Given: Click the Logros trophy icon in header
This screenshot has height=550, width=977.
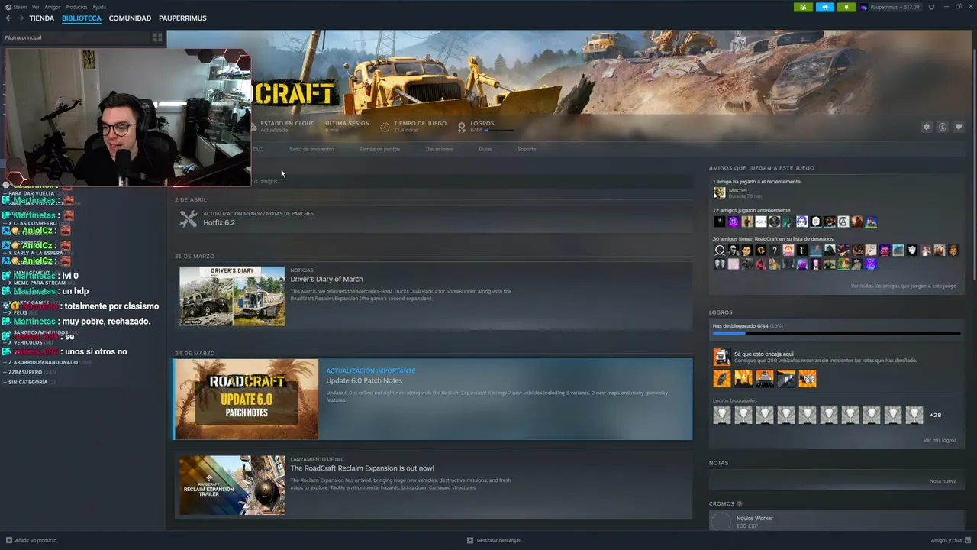Looking at the screenshot, I should (462, 127).
